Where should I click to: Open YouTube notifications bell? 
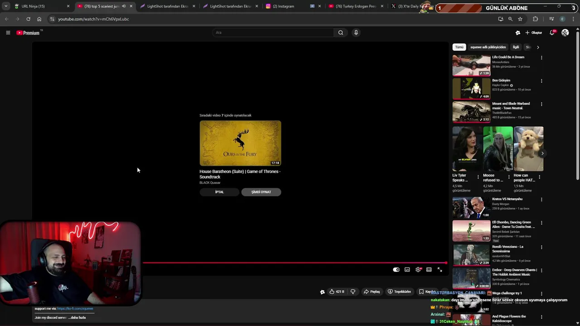(552, 33)
